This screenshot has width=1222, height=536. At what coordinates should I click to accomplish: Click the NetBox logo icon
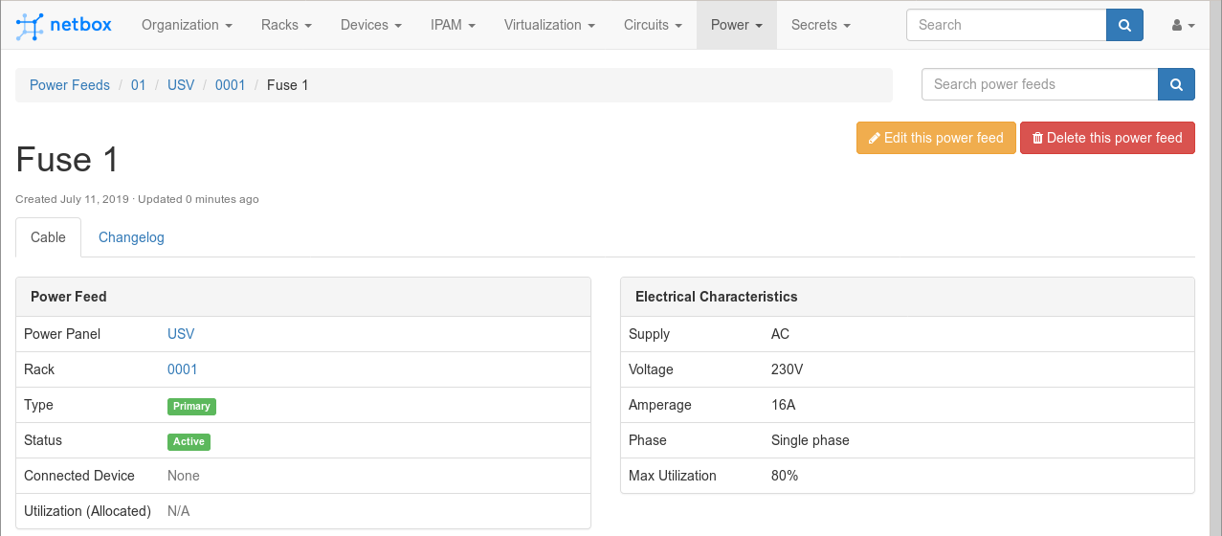(31, 26)
